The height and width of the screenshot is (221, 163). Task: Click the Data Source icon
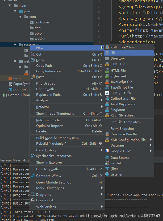point(107,158)
